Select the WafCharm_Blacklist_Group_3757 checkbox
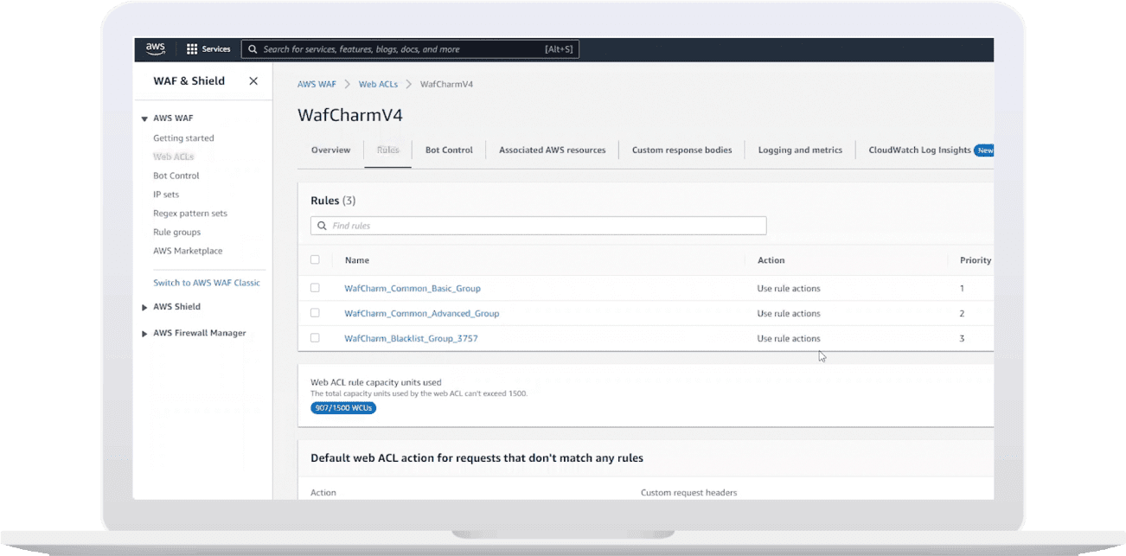This screenshot has width=1126, height=556. click(315, 338)
